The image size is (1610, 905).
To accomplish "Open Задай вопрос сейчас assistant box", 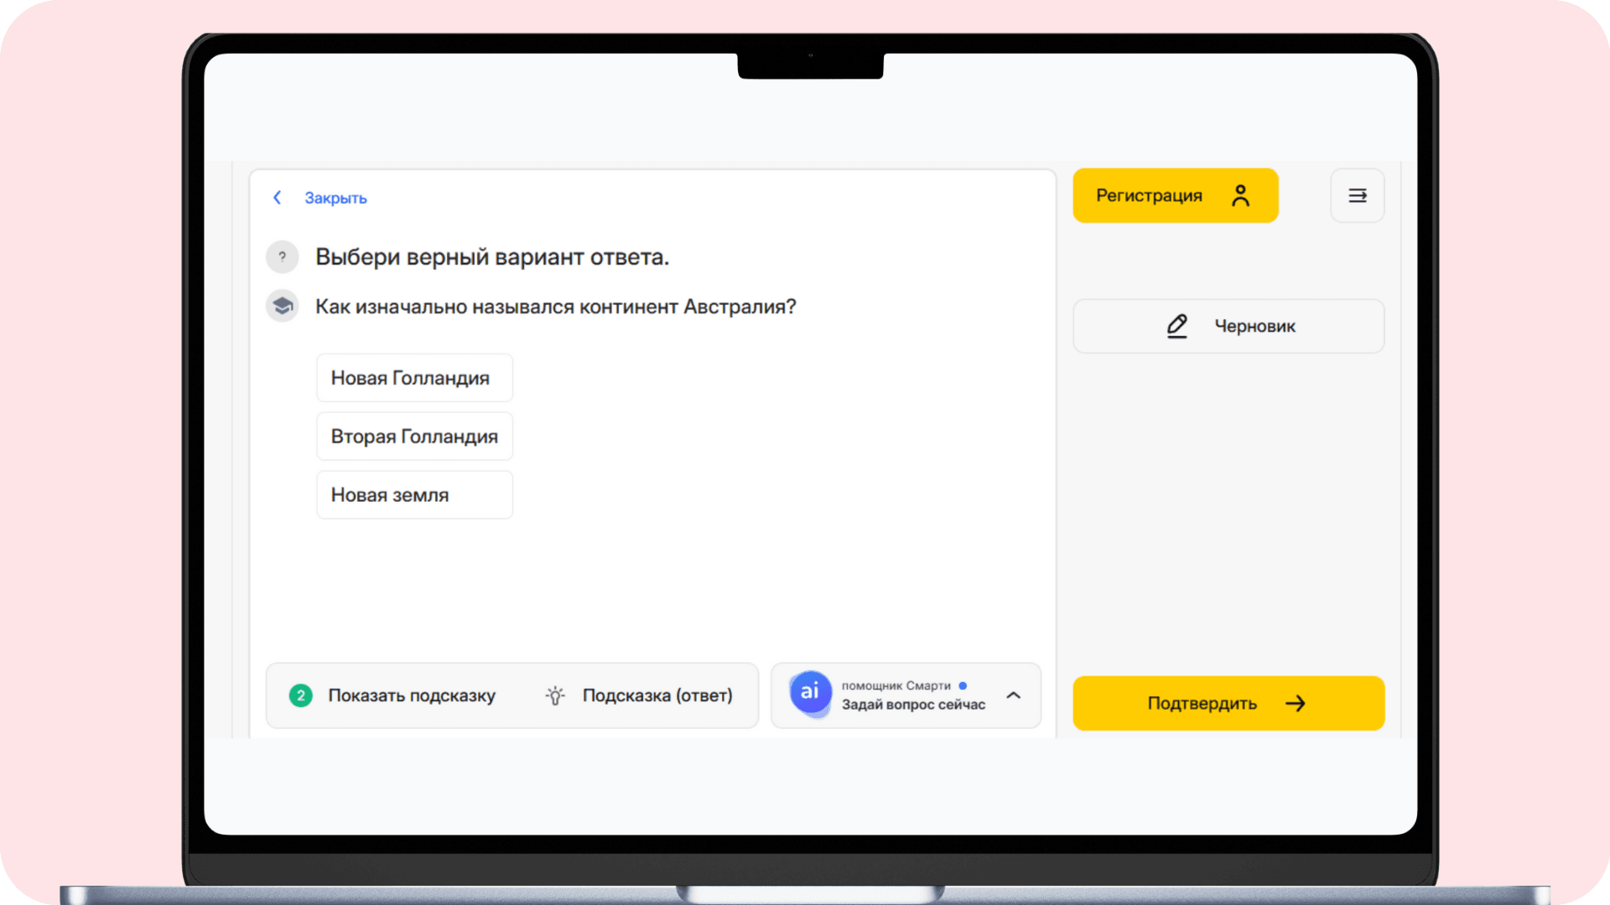I will pyautogui.click(x=912, y=704).
